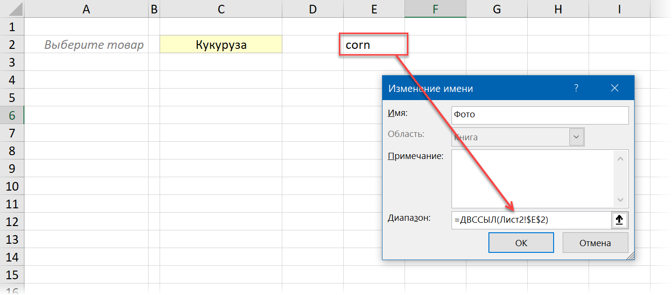Select row 4 header
The height and width of the screenshot is (295, 672).
click(x=12, y=80)
